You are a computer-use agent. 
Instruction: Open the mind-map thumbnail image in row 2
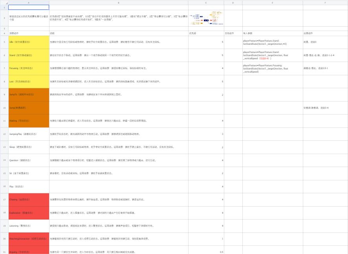click(207, 18)
